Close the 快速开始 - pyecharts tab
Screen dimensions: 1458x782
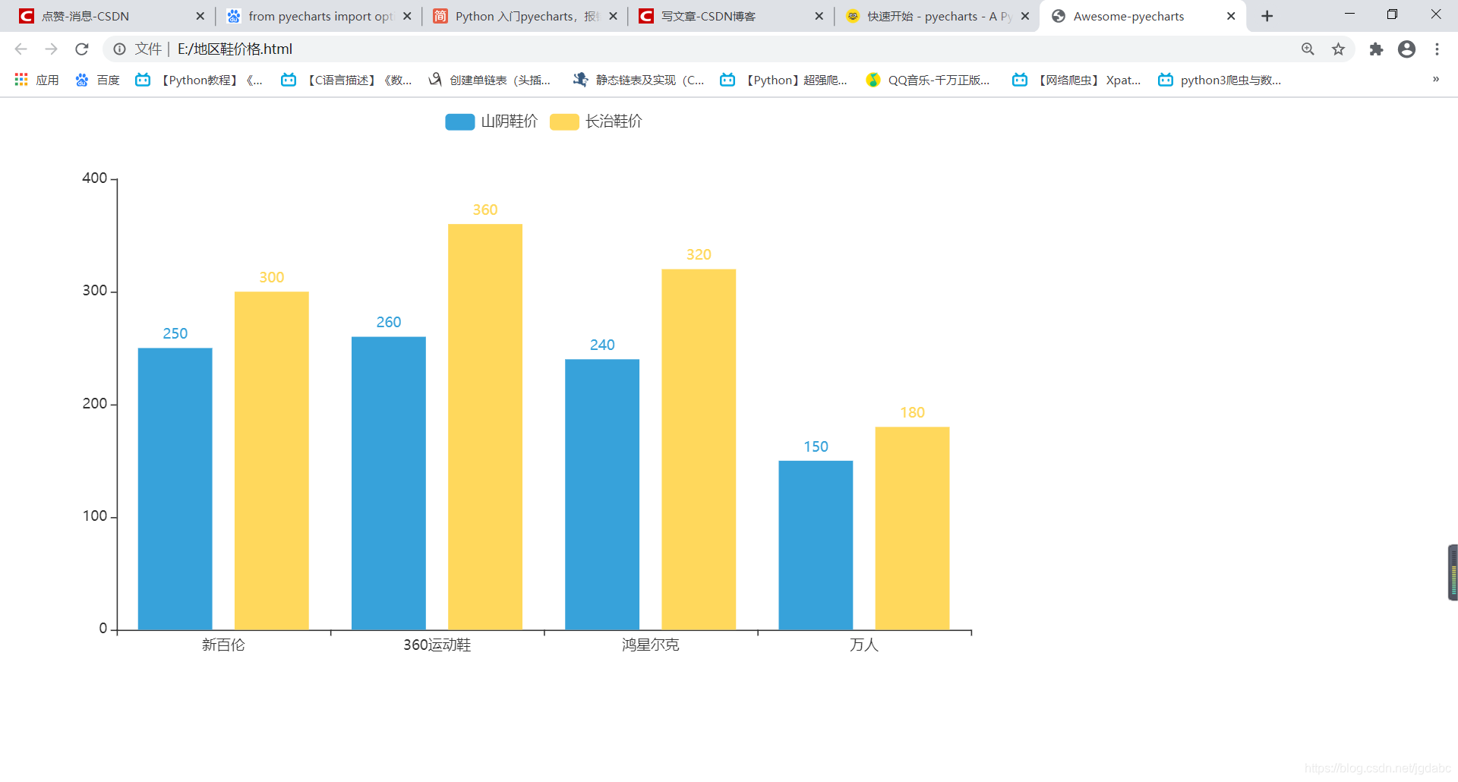pyautogui.click(x=1025, y=16)
